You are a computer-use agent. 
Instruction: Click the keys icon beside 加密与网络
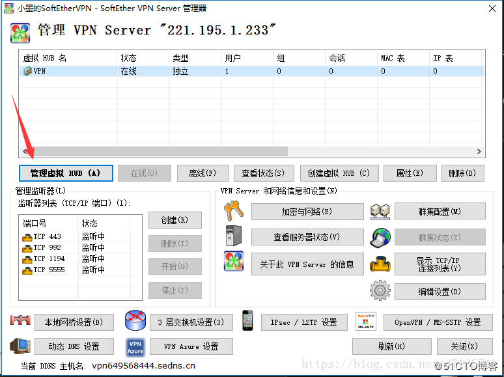[234, 211]
